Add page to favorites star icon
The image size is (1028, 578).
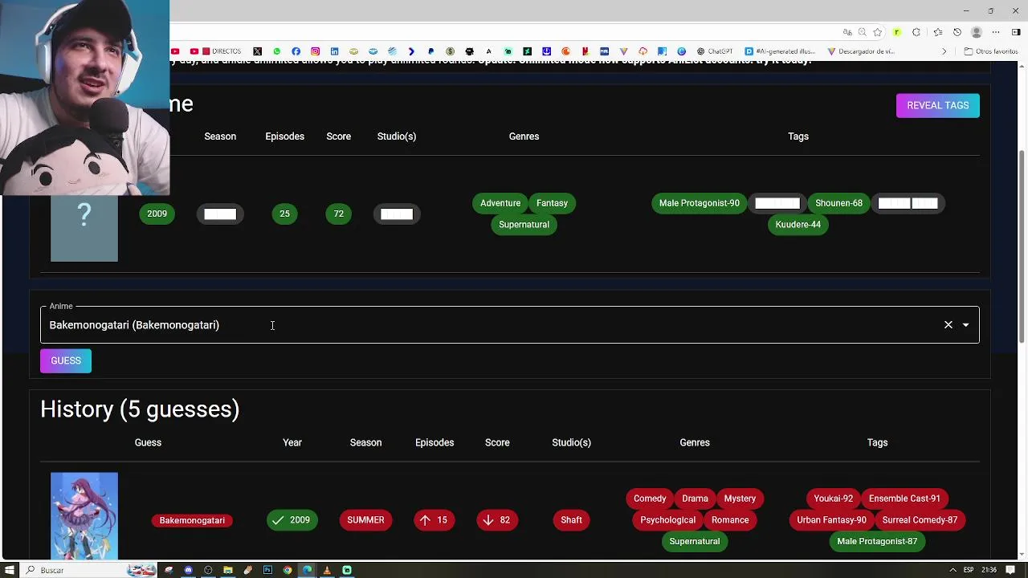click(x=878, y=32)
